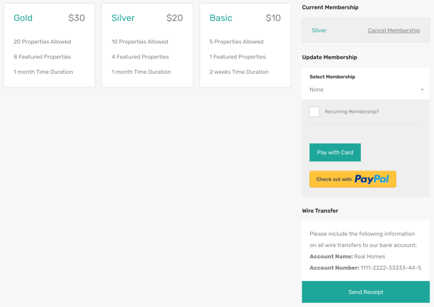The image size is (434, 307).
Task: Click the dropdown arrow beside None
Action: pyautogui.click(x=422, y=90)
